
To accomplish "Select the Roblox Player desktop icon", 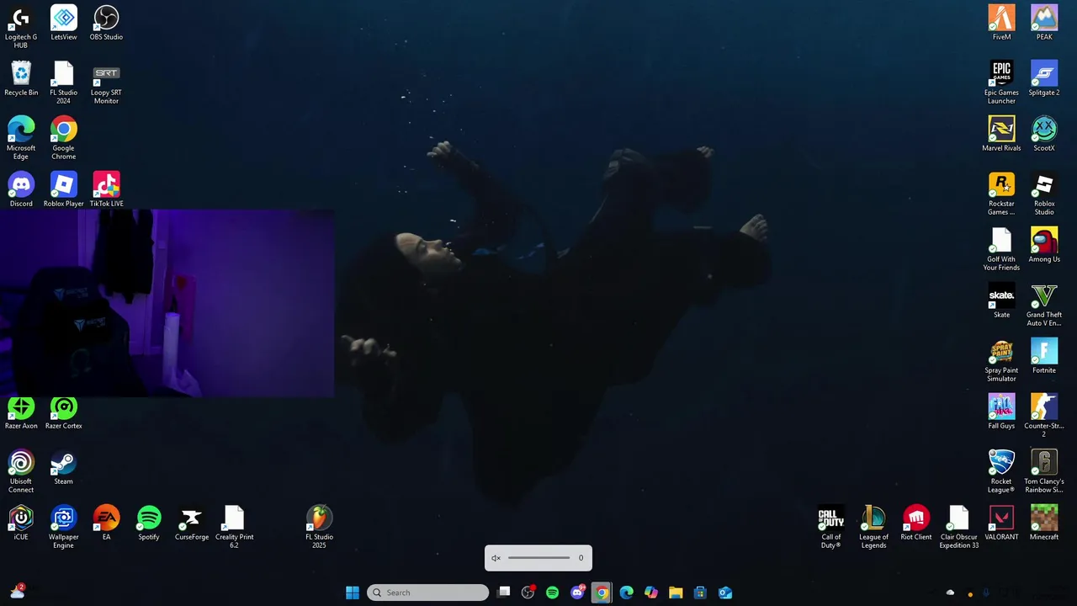I will pyautogui.click(x=64, y=189).
